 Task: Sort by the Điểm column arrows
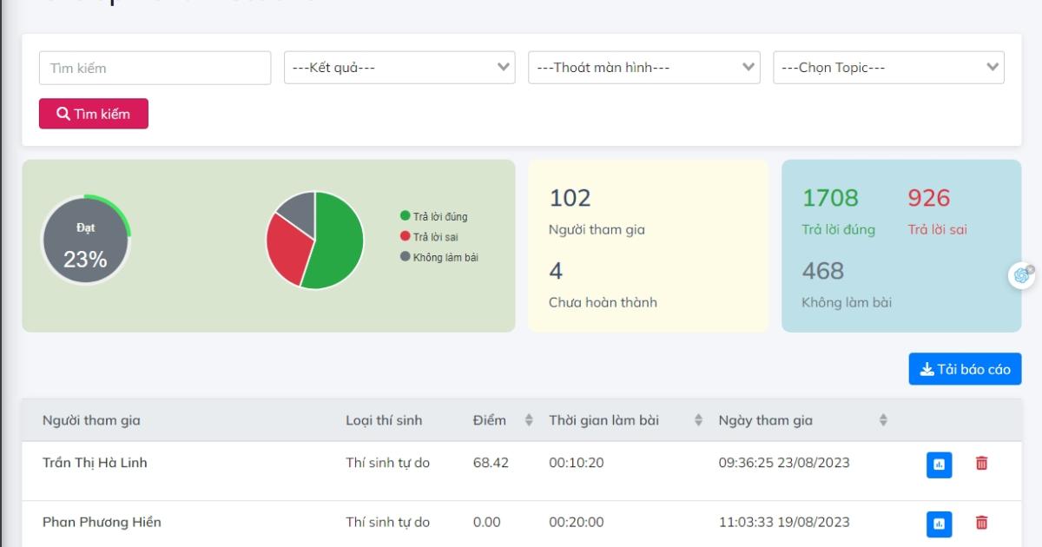(x=526, y=420)
